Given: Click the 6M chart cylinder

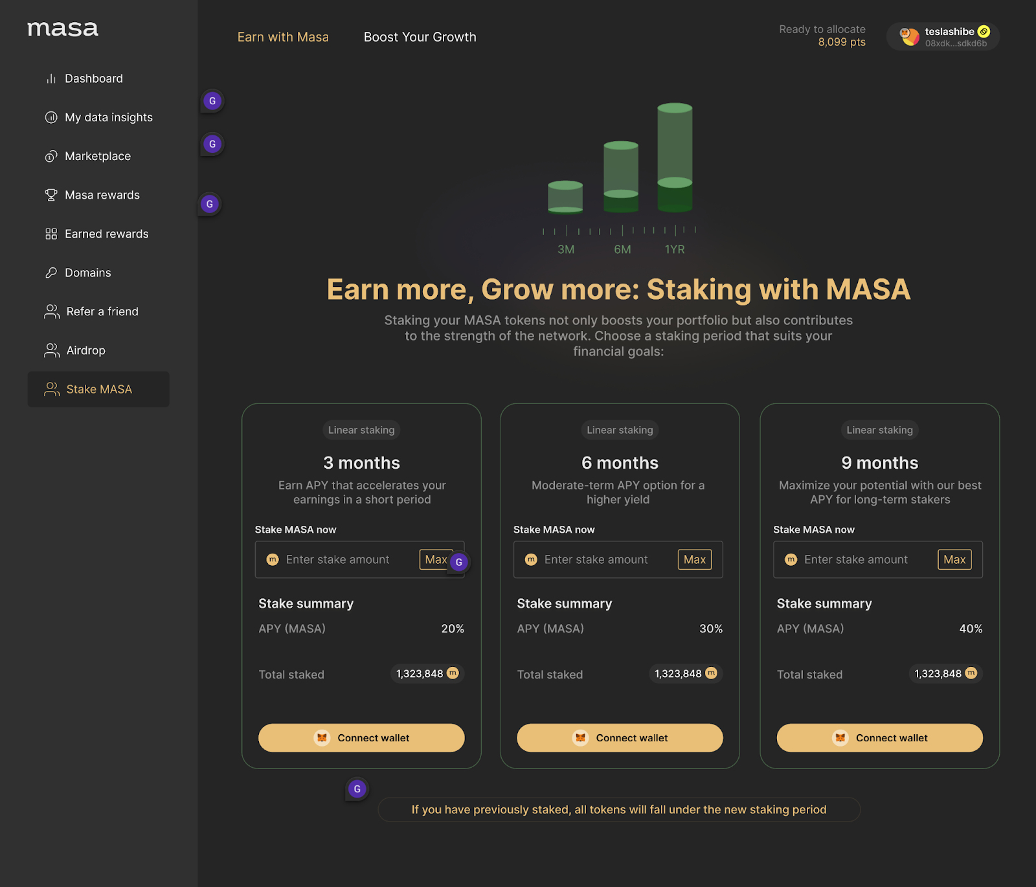Looking at the screenshot, I should click(x=621, y=177).
